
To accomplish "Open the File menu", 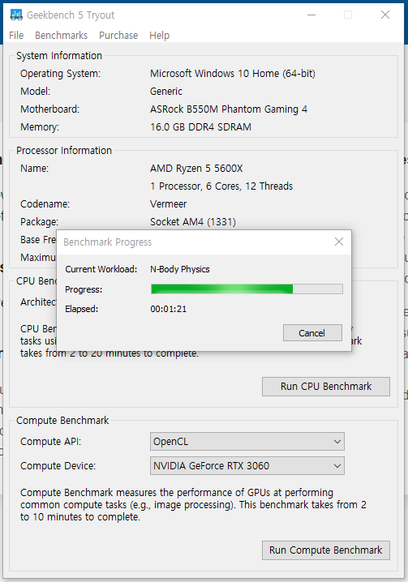I will [x=16, y=36].
